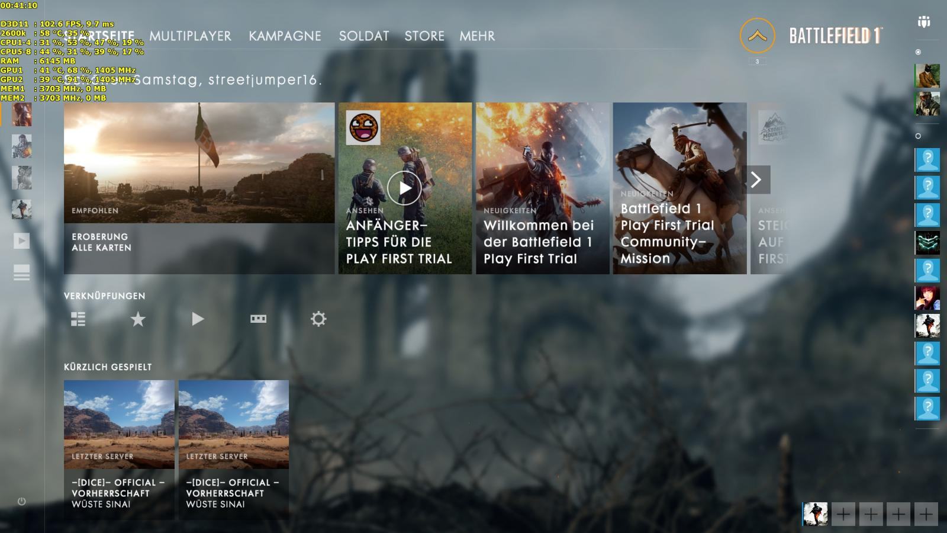
Task: Click your player avatar in squad bar
Action: click(815, 514)
